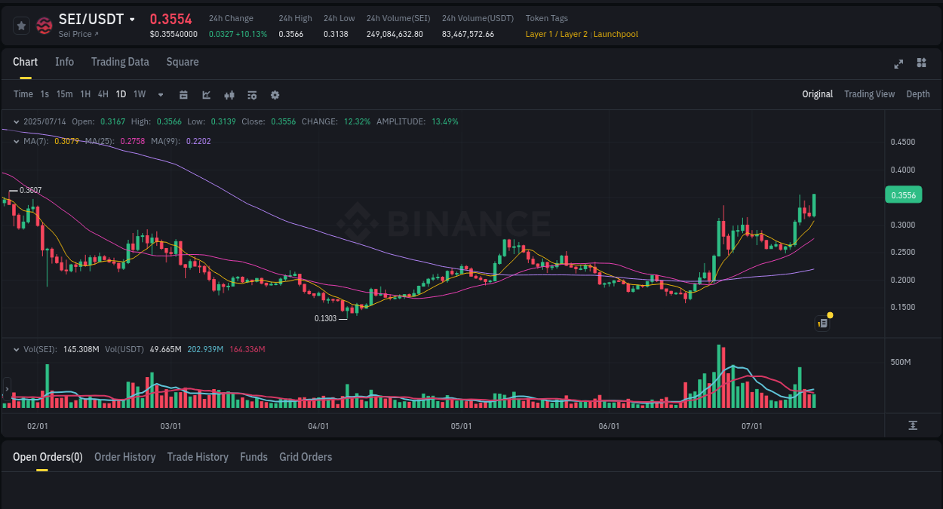Switch to the Trading Data tab
This screenshot has height=509, width=943.
[x=120, y=62]
